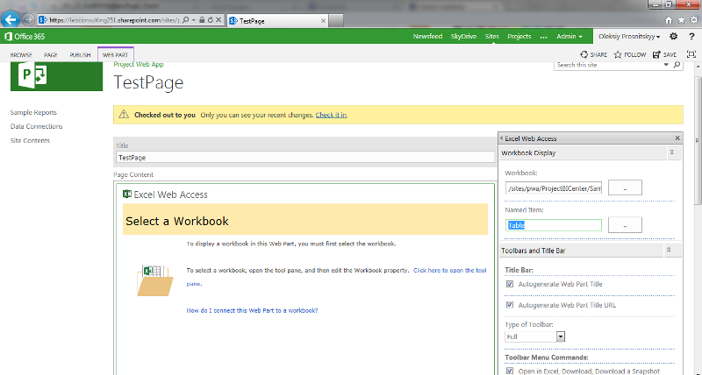Open Data Connections in the left navigation
This screenshot has width=702, height=375.
click(36, 126)
